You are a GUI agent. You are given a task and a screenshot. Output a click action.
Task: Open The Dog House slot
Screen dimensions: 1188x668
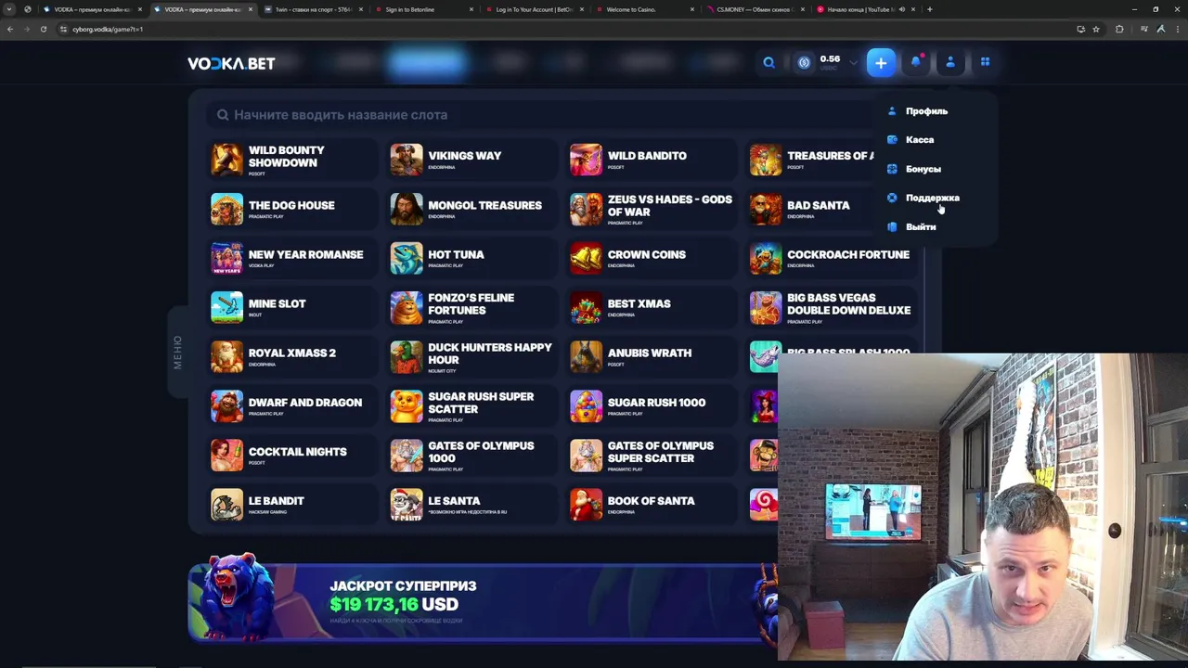pyautogui.click(x=291, y=209)
